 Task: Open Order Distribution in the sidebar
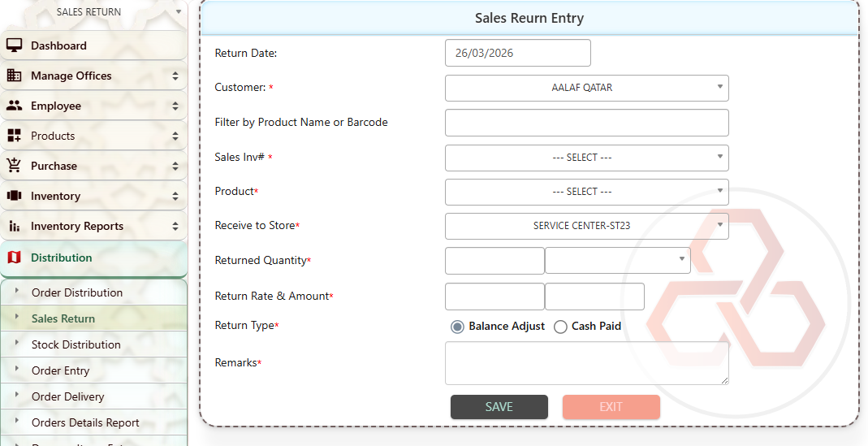click(77, 292)
